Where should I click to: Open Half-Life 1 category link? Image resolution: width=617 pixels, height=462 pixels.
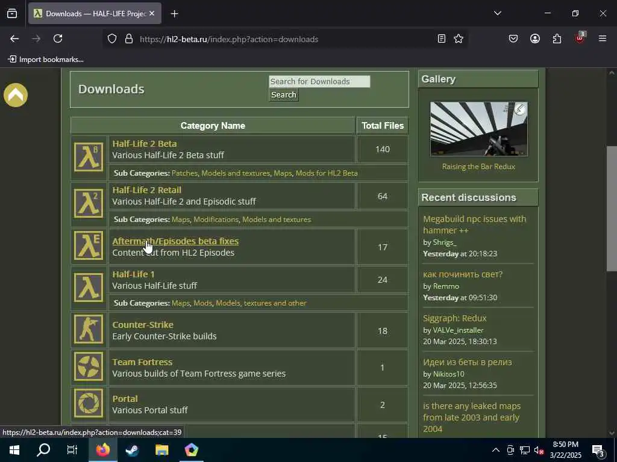click(133, 274)
